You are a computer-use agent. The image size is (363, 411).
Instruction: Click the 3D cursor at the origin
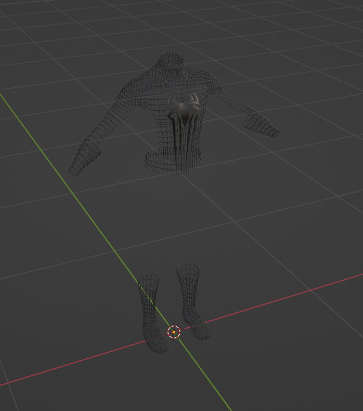pos(174,332)
